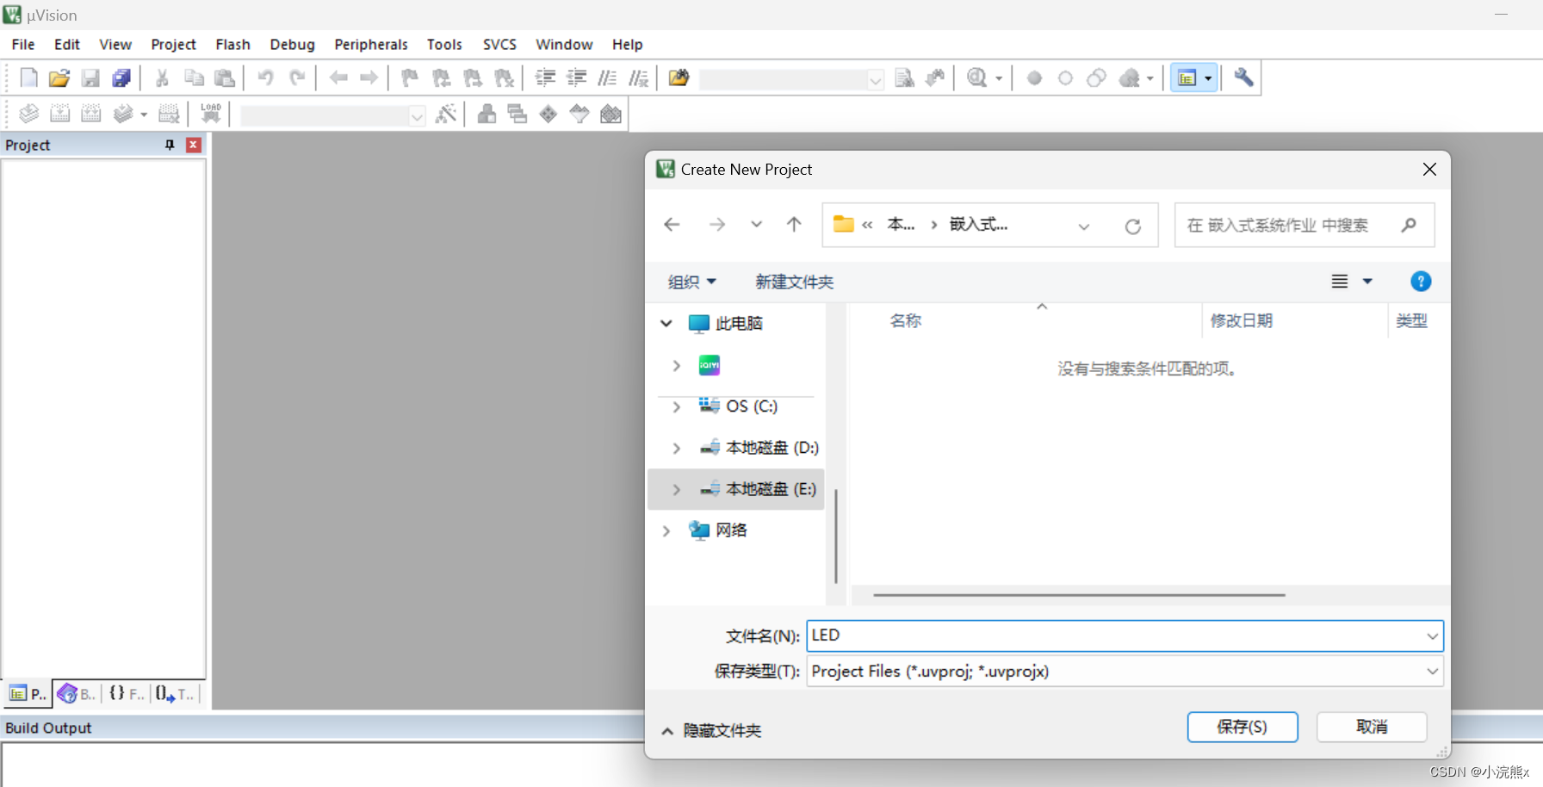The width and height of the screenshot is (1543, 787).
Task: Open the File menu
Action: [x=23, y=44]
